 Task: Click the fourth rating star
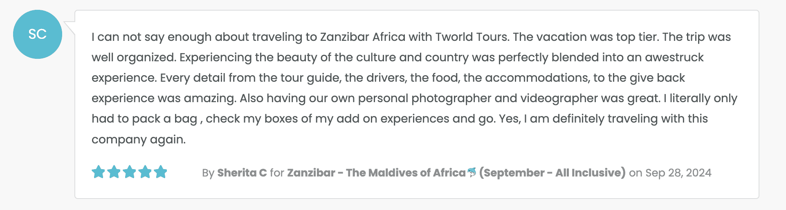point(145,172)
